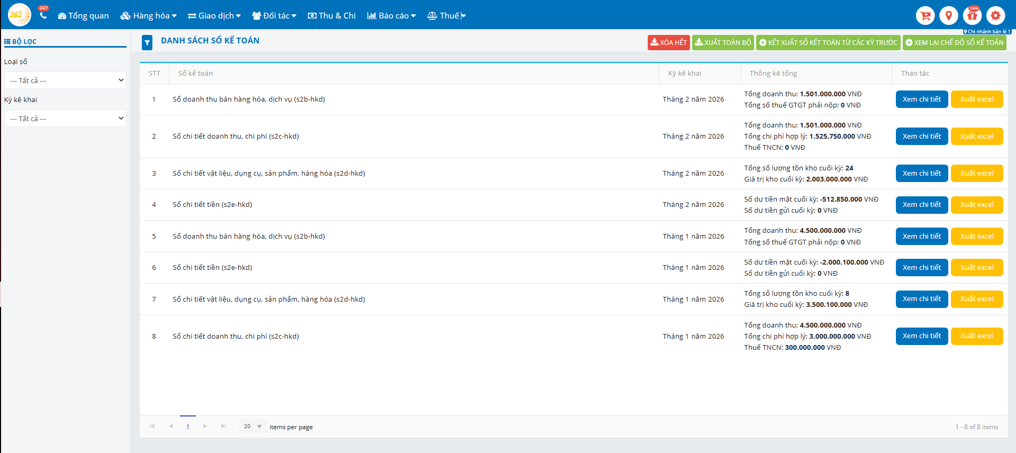The image size is (1016, 453).
Task: Go to last page arrow
Action: pos(223,427)
